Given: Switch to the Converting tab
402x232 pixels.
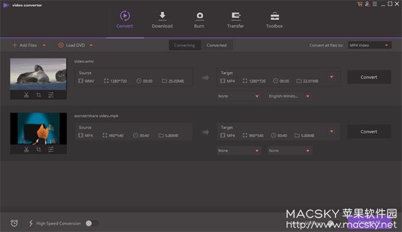Looking at the screenshot, I should (185, 45).
